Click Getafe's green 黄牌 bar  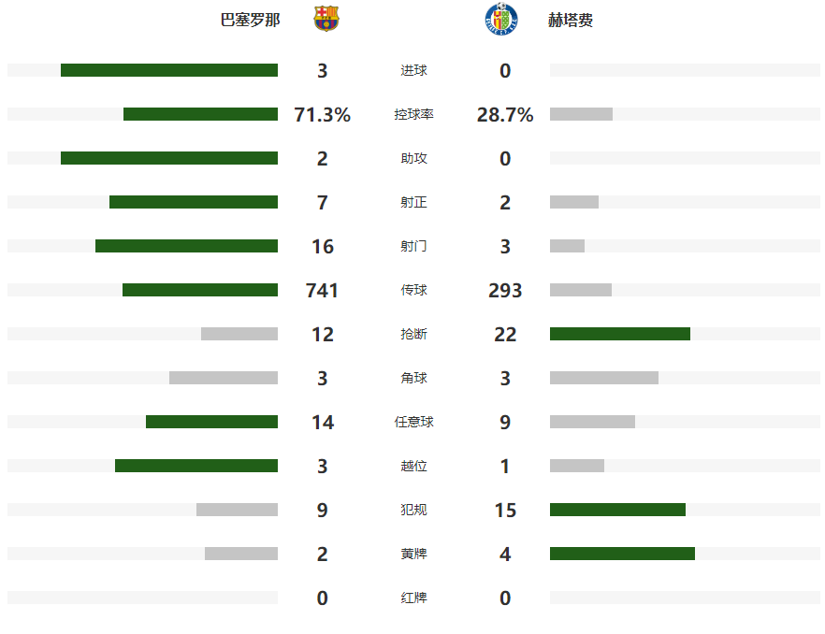coord(622,554)
